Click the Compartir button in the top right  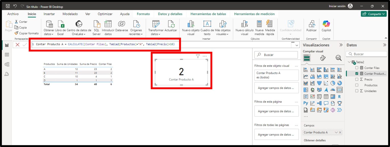pyautogui.click(x=373, y=14)
